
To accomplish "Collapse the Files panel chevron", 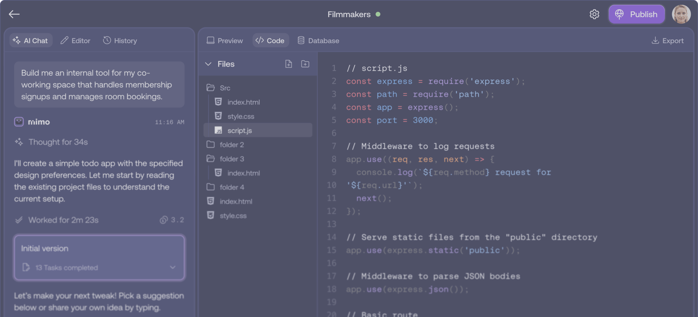I will [209, 64].
